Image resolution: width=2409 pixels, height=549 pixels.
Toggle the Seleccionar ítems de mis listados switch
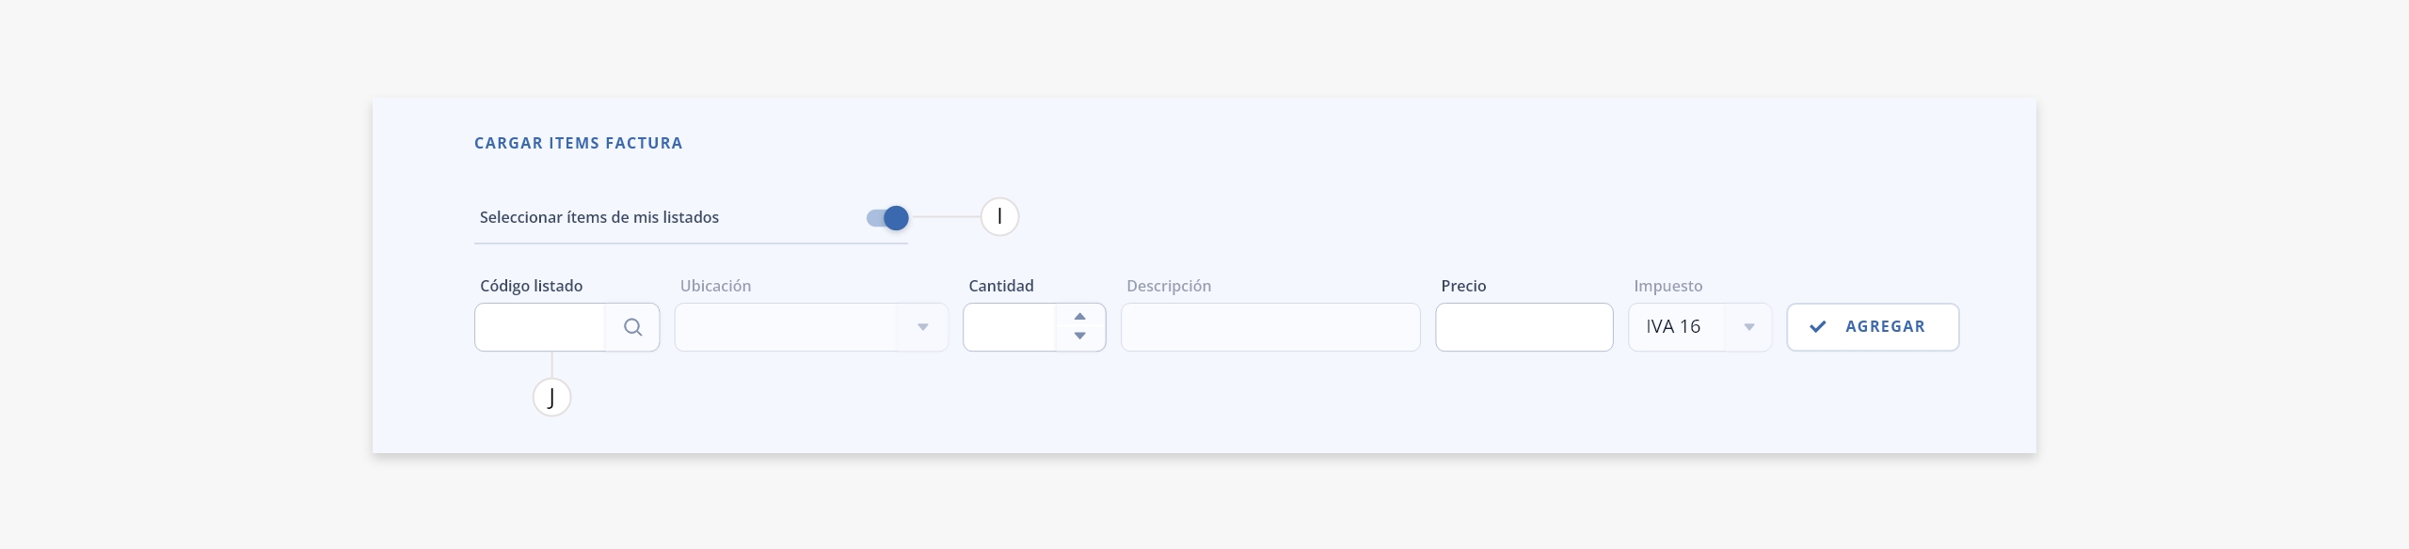[x=887, y=218]
